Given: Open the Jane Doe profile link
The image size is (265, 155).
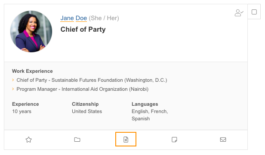Looking at the screenshot, I should (74, 18).
